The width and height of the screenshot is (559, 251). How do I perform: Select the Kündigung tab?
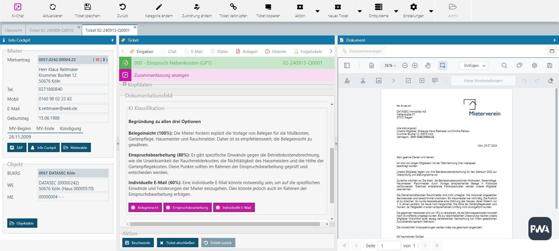[70, 129]
